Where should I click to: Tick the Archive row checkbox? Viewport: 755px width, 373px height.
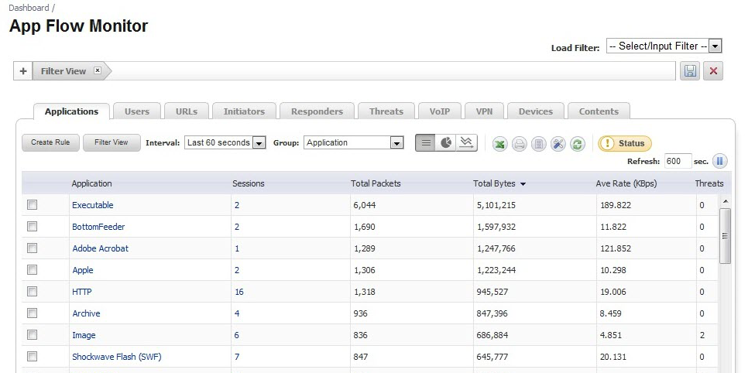33,313
